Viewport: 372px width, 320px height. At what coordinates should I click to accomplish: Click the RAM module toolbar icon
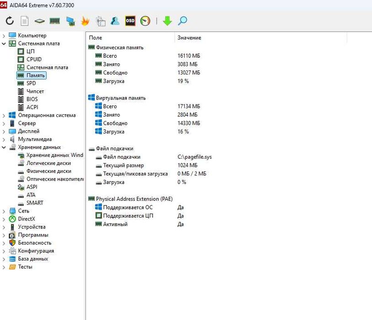[x=54, y=21]
